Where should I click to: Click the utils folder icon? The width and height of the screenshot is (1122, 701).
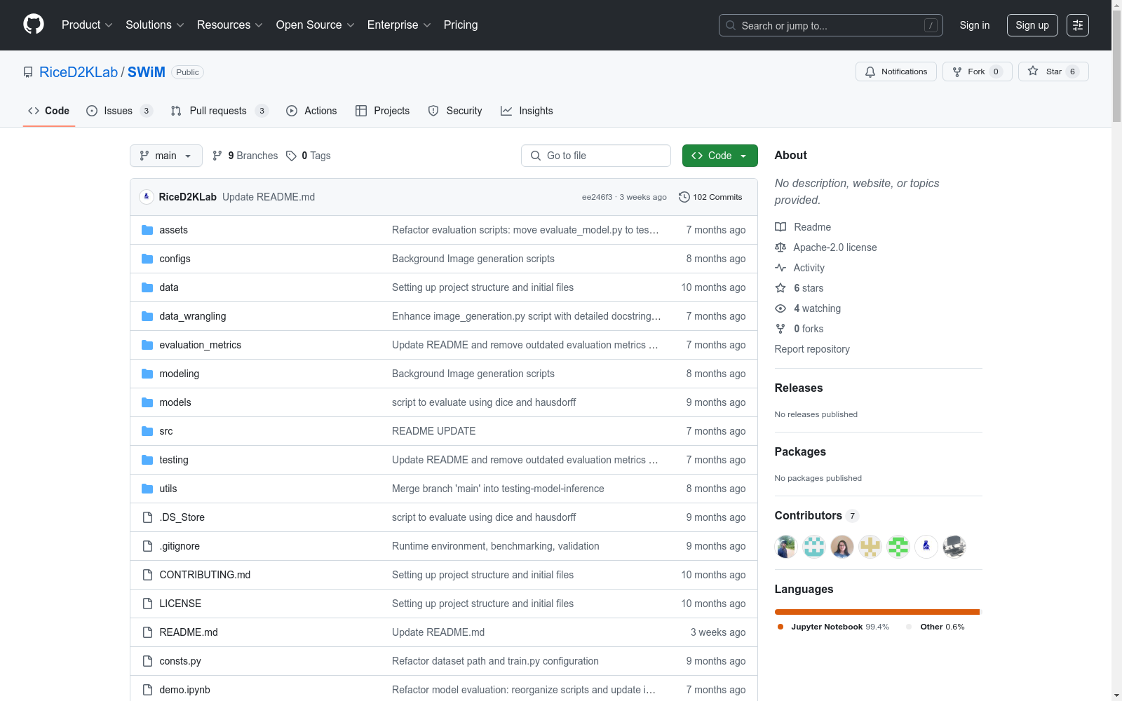(x=147, y=489)
